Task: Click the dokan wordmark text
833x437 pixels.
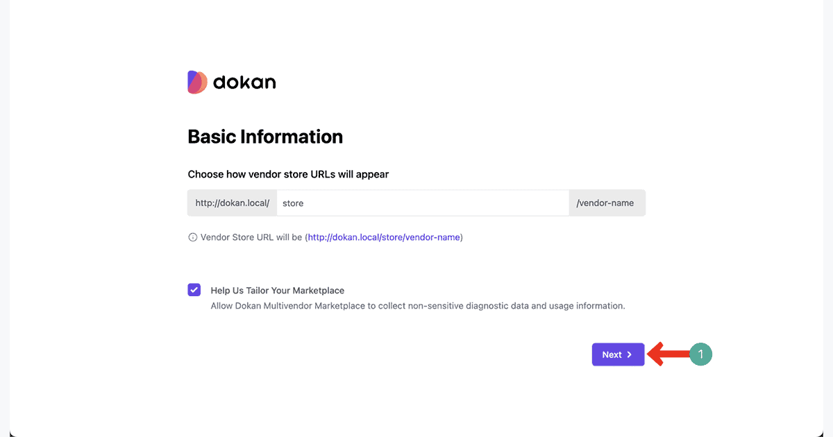Action: click(x=246, y=82)
